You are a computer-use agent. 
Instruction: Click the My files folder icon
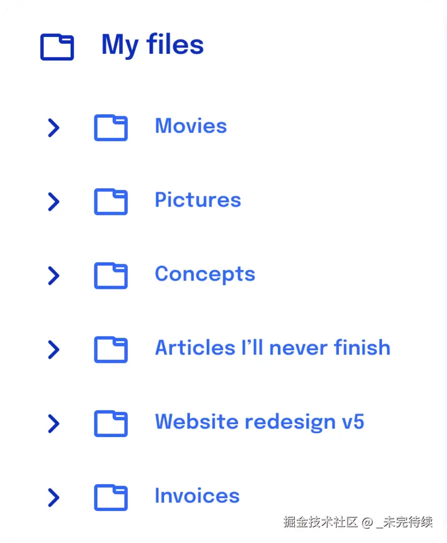click(57, 47)
